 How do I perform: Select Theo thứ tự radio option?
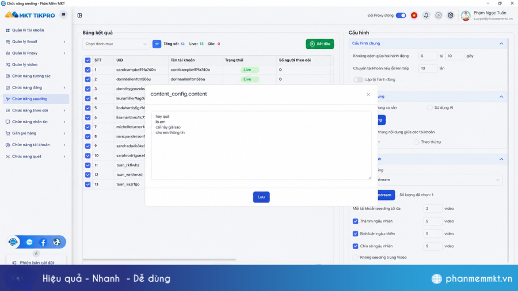[416, 142]
